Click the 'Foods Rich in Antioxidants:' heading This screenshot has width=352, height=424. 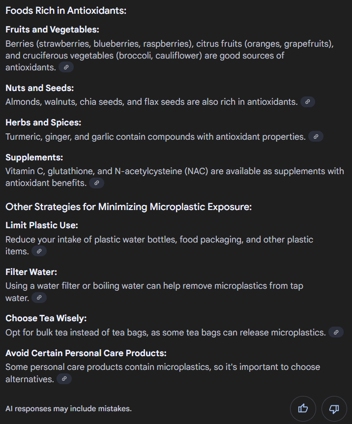(x=66, y=10)
